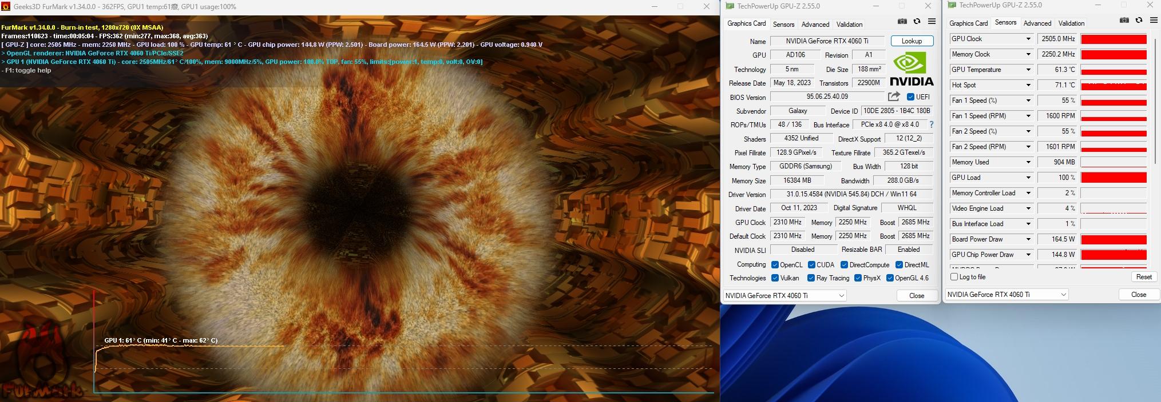Screen dimensions: 1161x402
Task: Click the Memory Size value 16384 MB
Action: (797, 180)
